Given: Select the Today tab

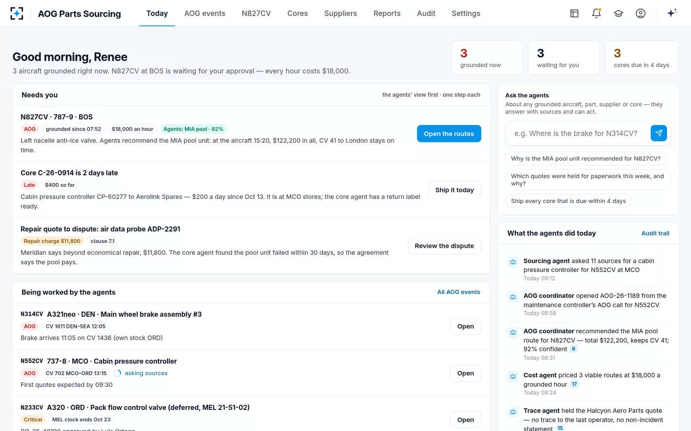Looking at the screenshot, I should pyautogui.click(x=157, y=13).
